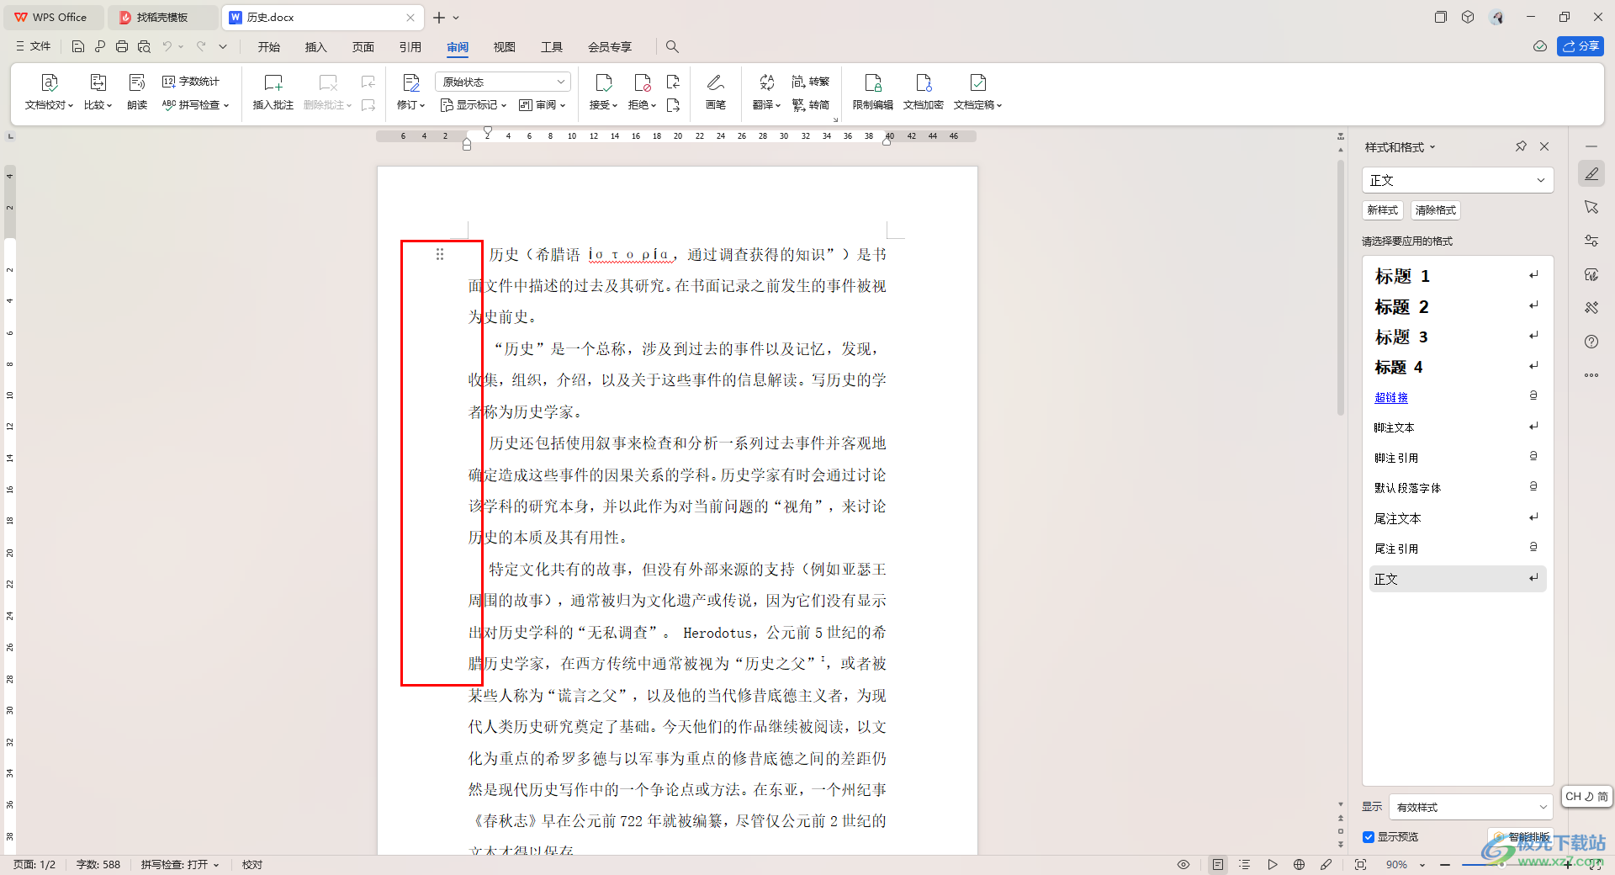The image size is (1615, 875).
Task: Switch to the 视图 tab
Action: point(505,47)
